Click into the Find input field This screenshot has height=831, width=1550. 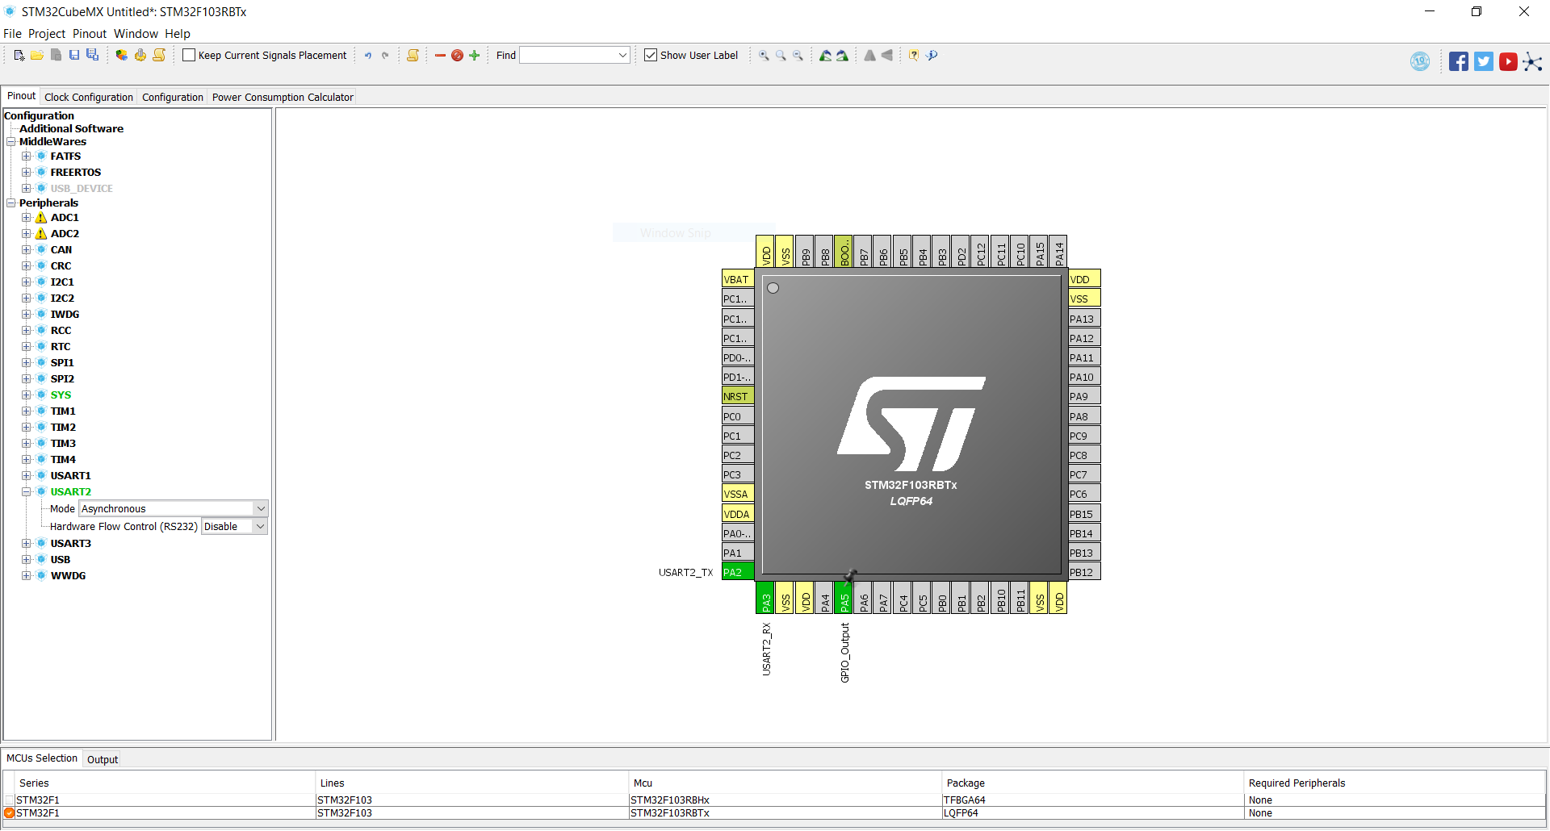pyautogui.click(x=568, y=56)
